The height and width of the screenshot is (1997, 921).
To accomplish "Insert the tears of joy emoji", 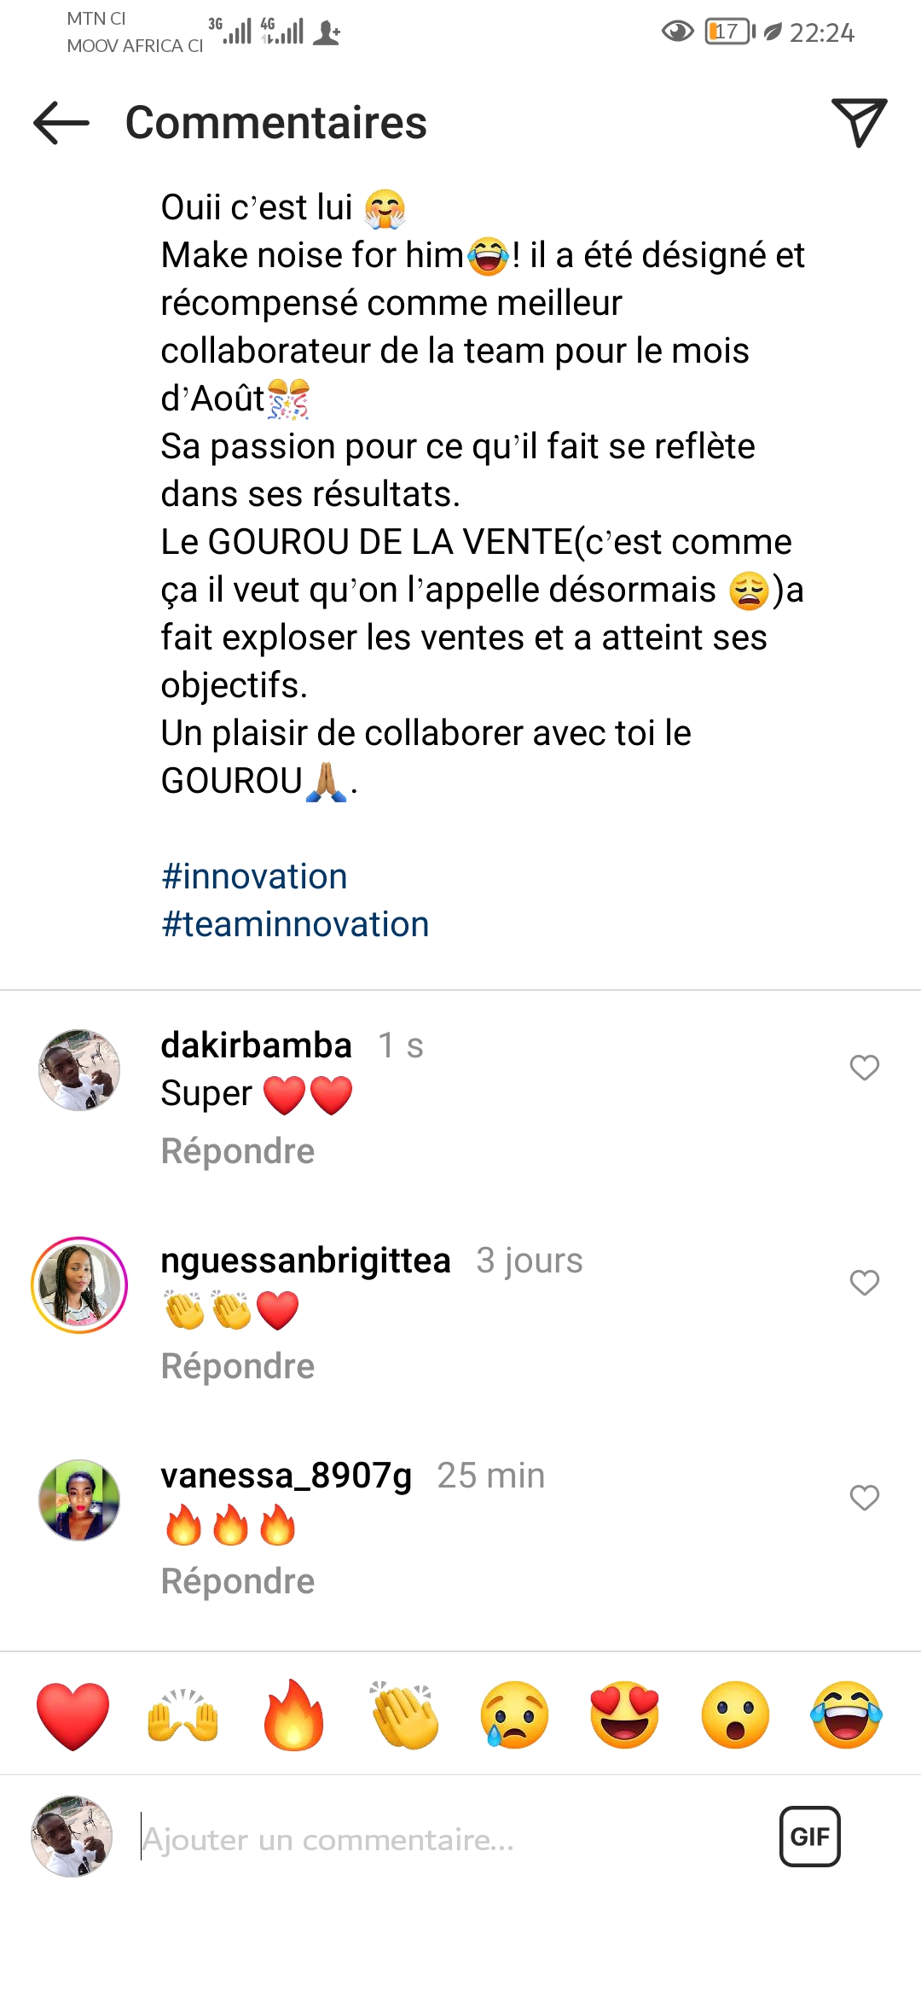I will (x=846, y=1715).
